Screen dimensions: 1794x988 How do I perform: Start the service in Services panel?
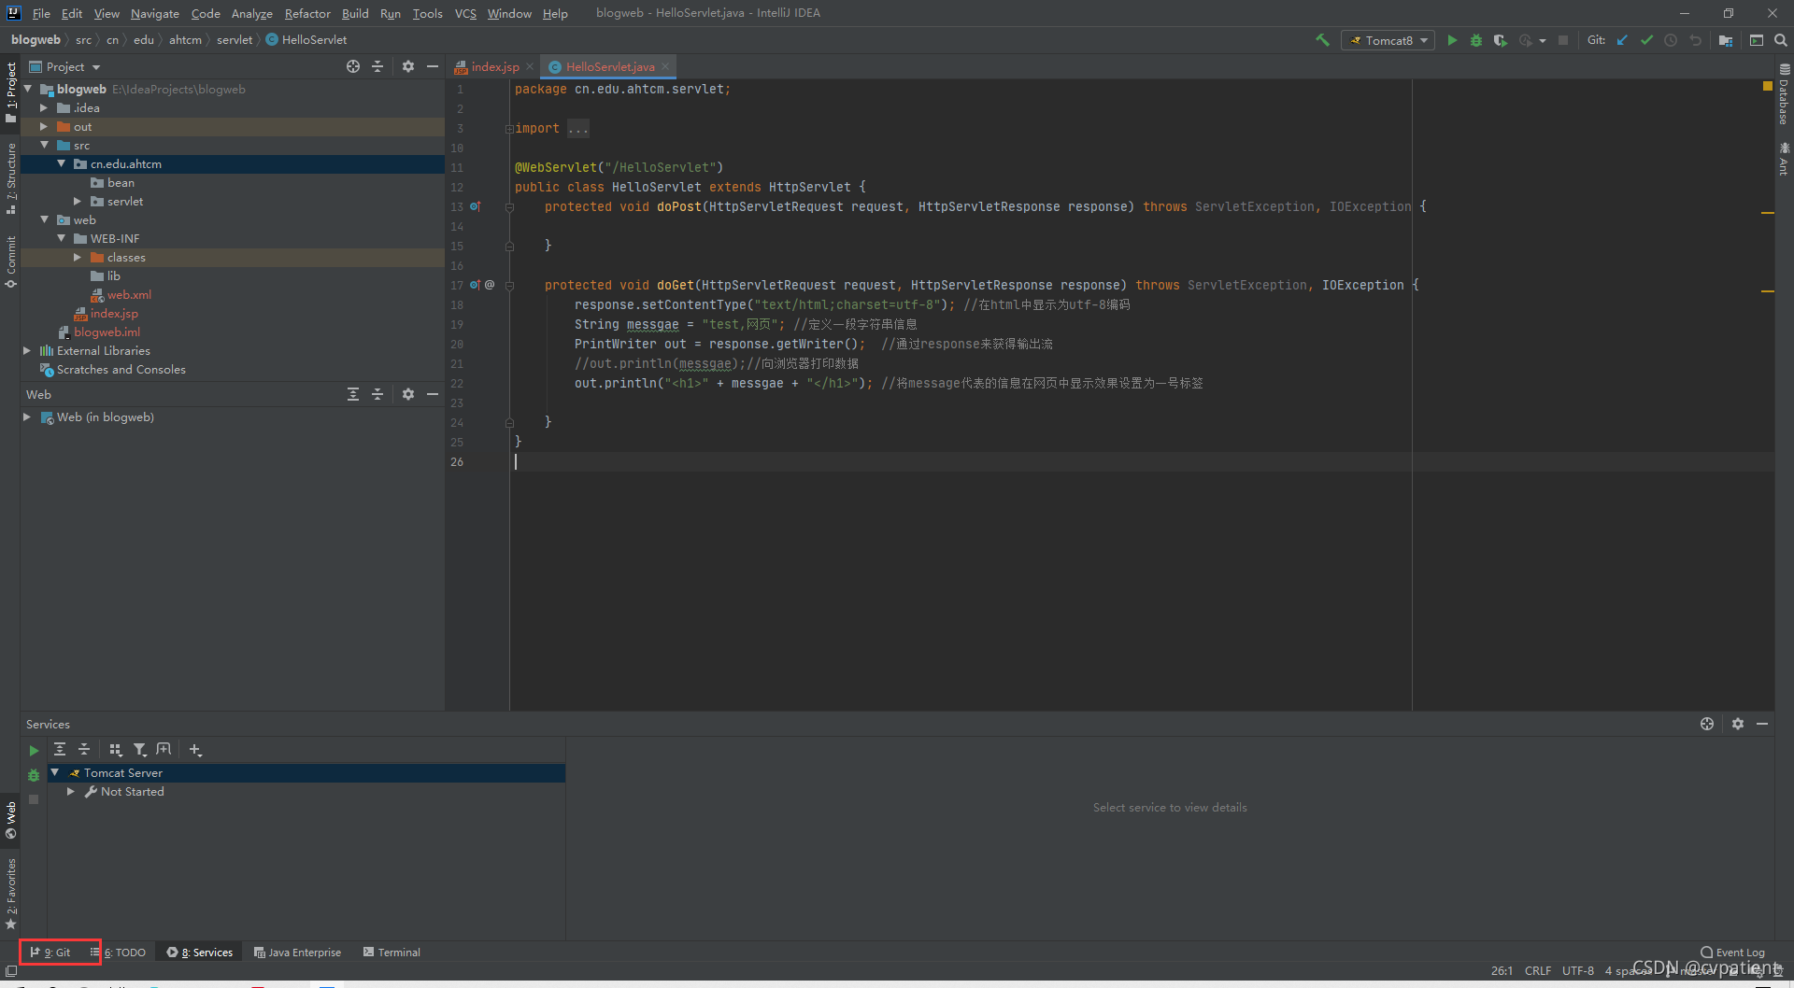34,749
